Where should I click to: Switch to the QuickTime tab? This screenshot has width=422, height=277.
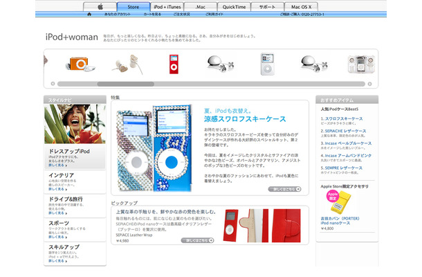[x=234, y=7]
